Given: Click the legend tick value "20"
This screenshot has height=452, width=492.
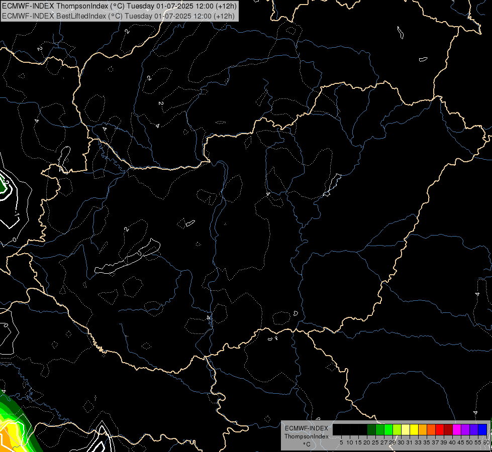Looking at the screenshot, I should [x=367, y=442].
